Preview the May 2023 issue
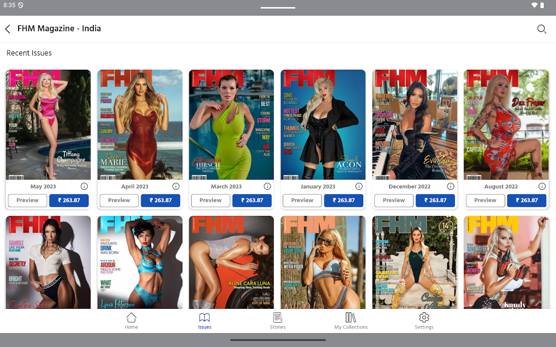Viewport: 556px width, 347px height. point(27,200)
